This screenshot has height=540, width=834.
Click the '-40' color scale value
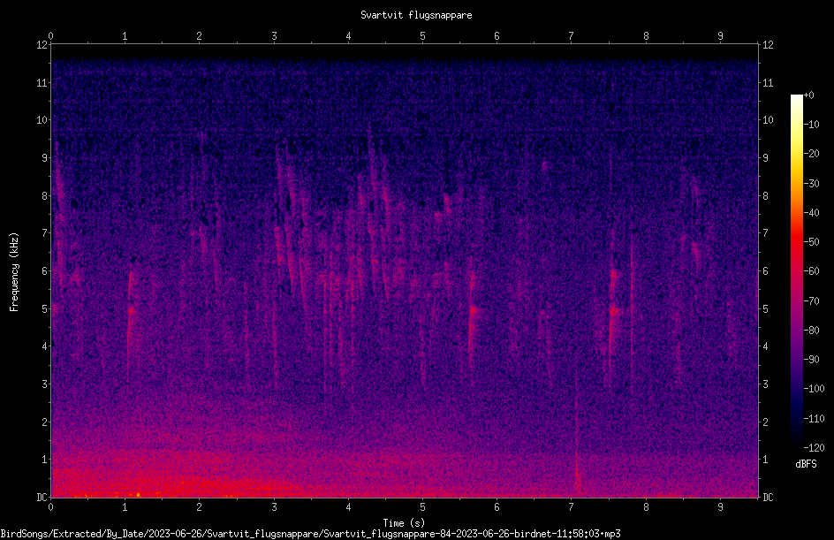click(812, 213)
